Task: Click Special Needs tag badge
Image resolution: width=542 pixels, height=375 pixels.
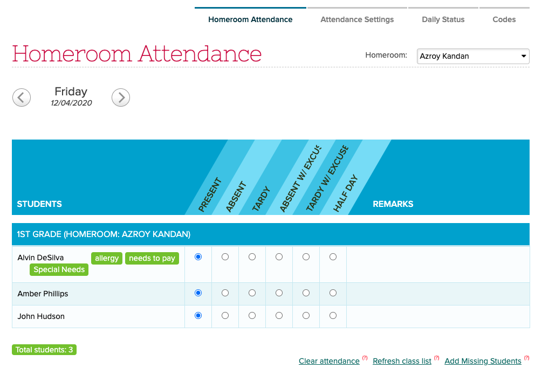Action: [x=59, y=270]
